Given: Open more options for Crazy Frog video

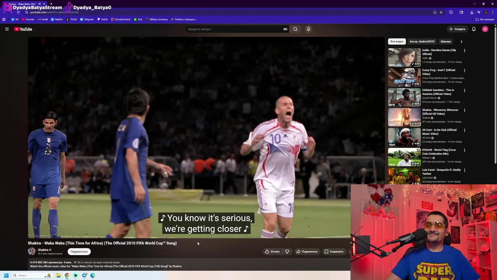Looking at the screenshot, I should point(464,70).
